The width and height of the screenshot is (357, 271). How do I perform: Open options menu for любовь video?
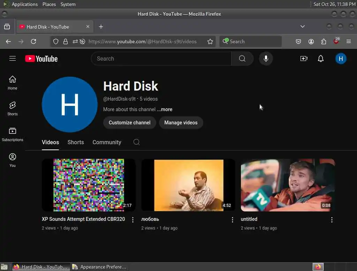tap(232, 219)
